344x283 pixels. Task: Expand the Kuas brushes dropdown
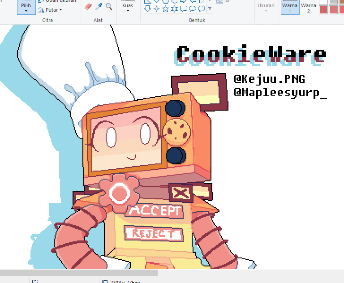coord(128,8)
